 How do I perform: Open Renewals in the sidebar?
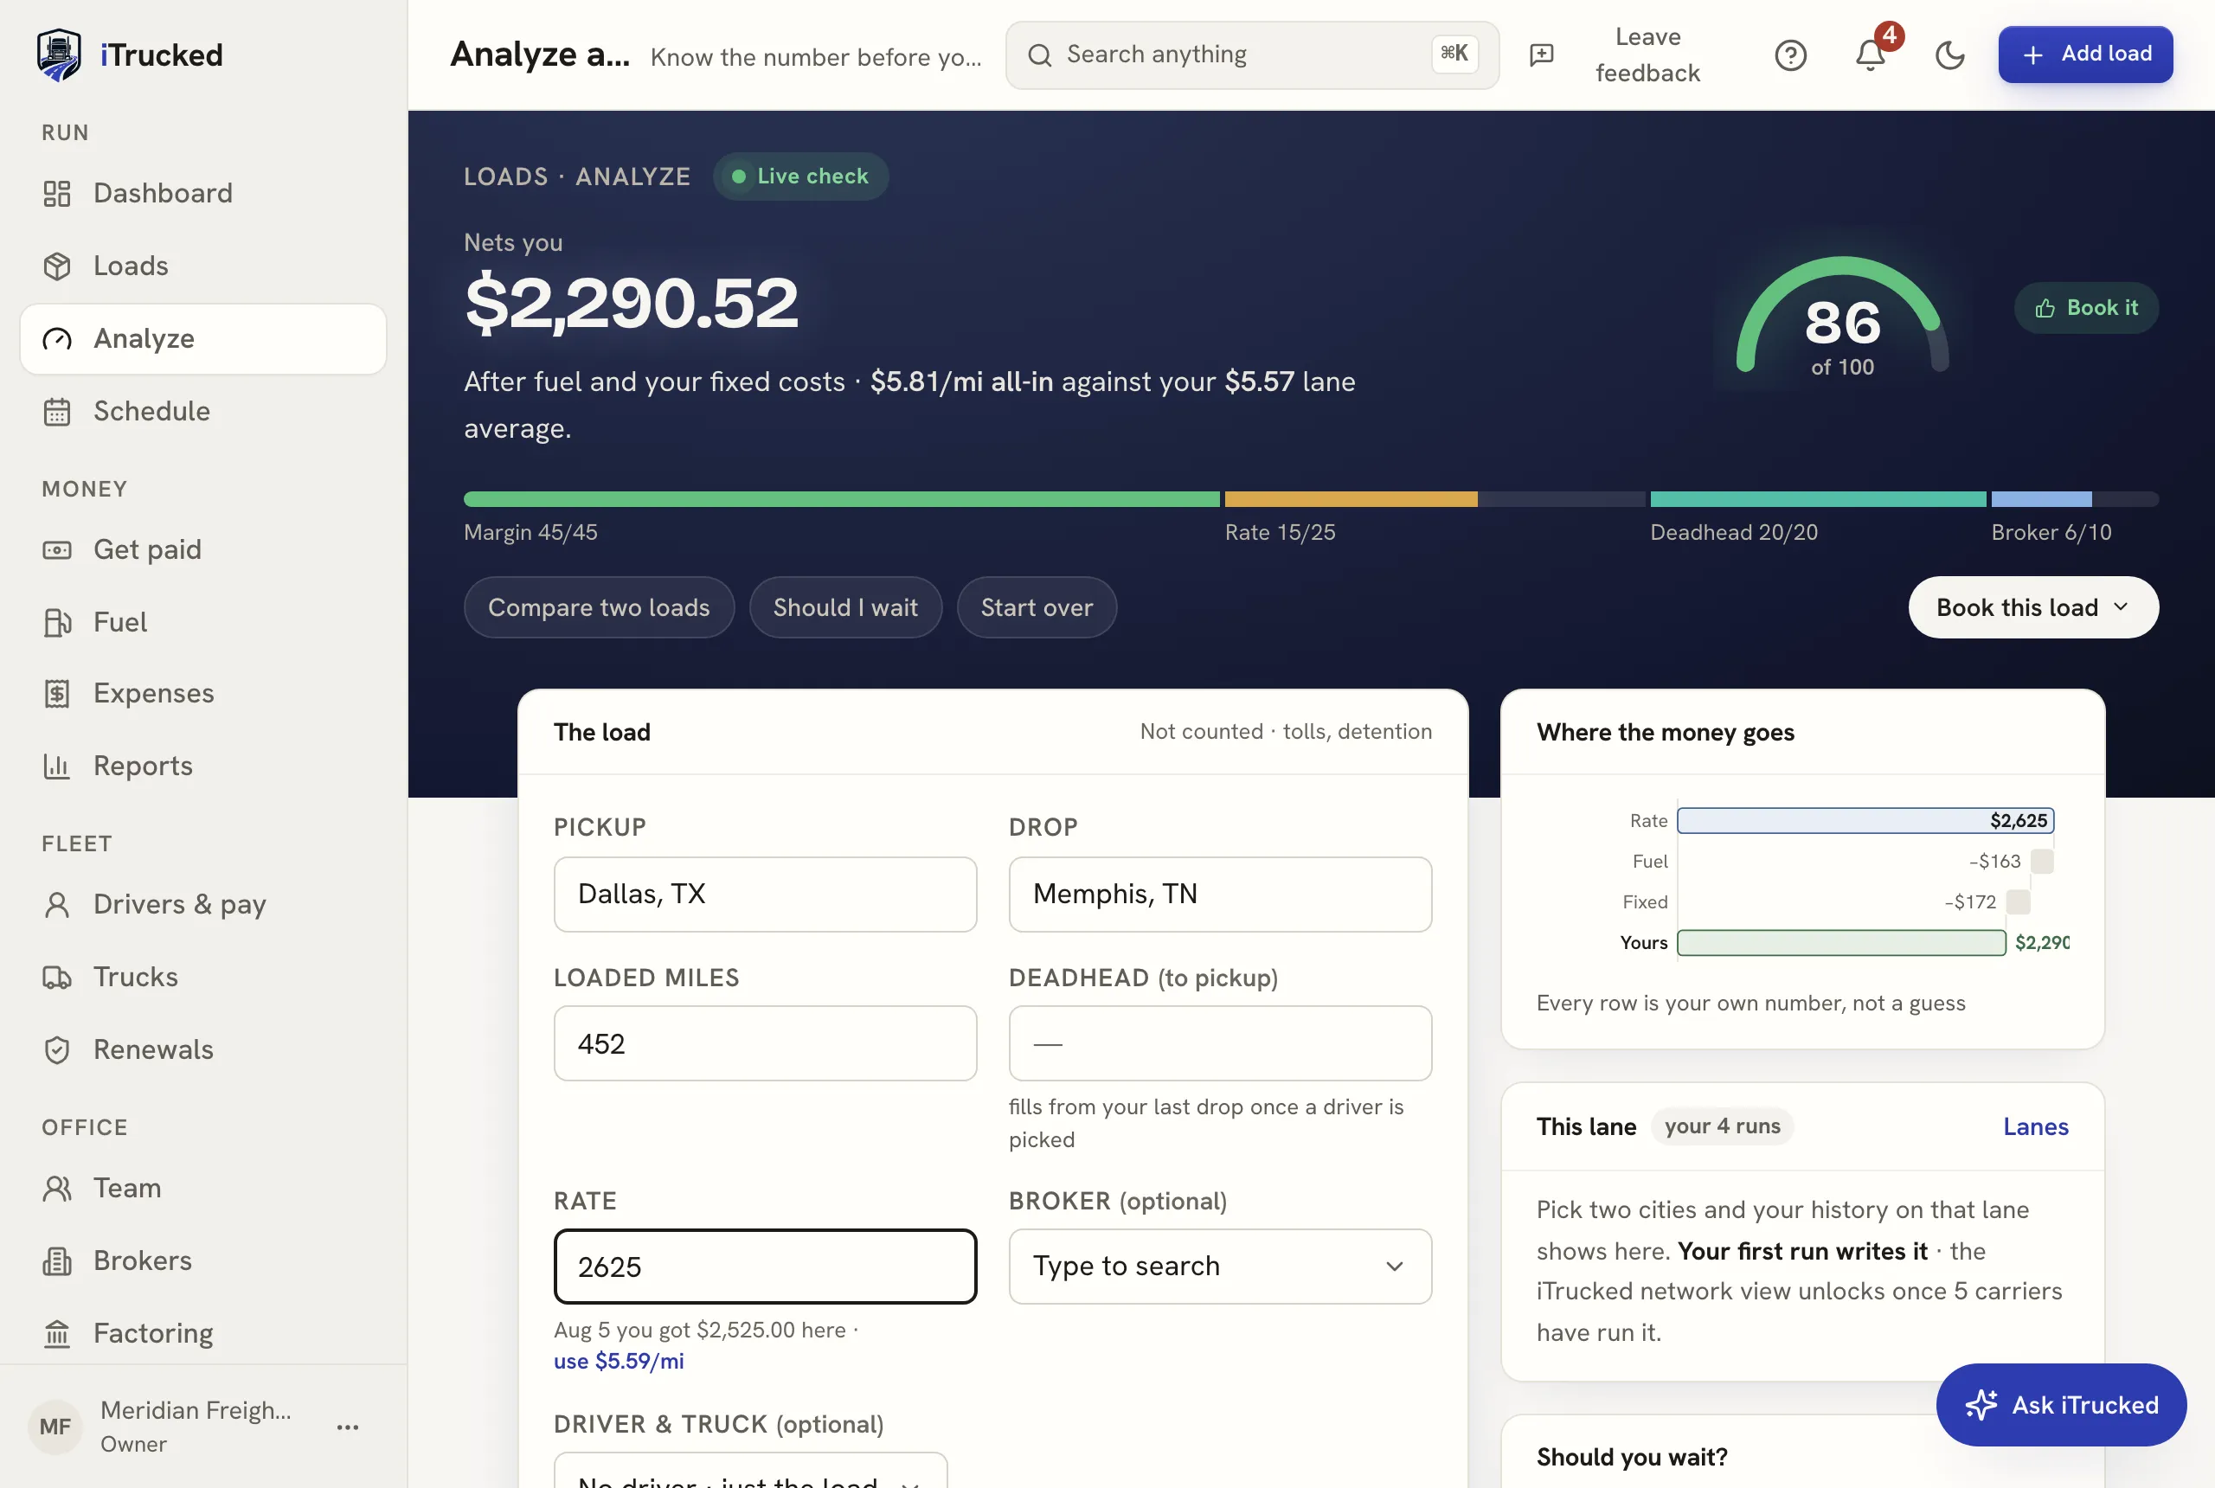[203, 1049]
